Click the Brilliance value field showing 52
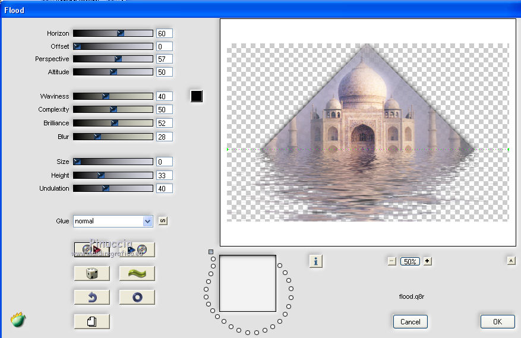Screen dimensions: 521x338 click(x=165, y=123)
